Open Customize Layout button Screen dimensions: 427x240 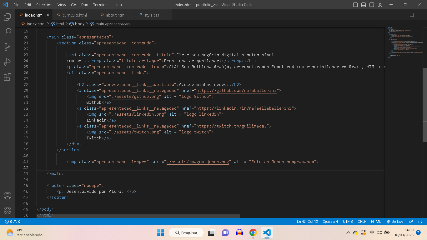click(x=380, y=5)
